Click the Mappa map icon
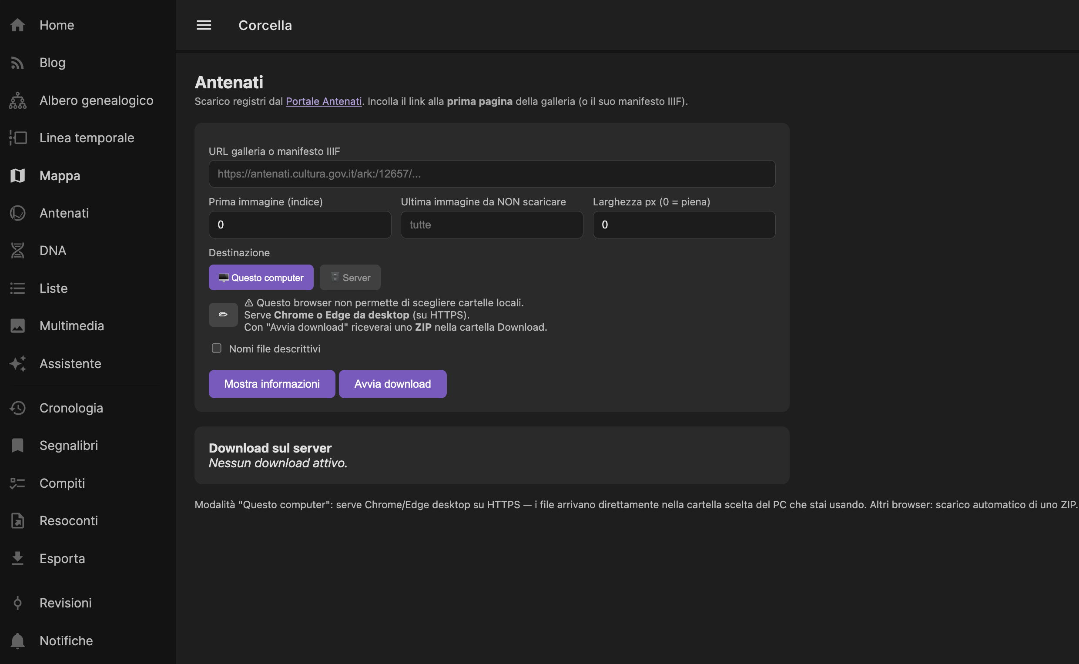1079x664 pixels. (x=17, y=176)
